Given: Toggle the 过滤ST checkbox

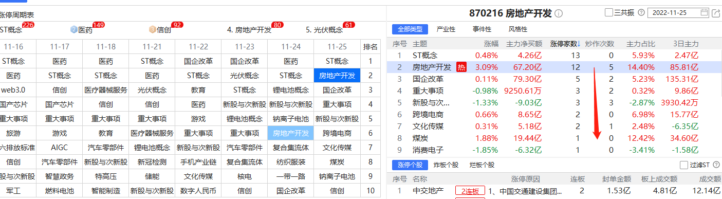Looking at the screenshot, I should pyautogui.click(x=683, y=165).
